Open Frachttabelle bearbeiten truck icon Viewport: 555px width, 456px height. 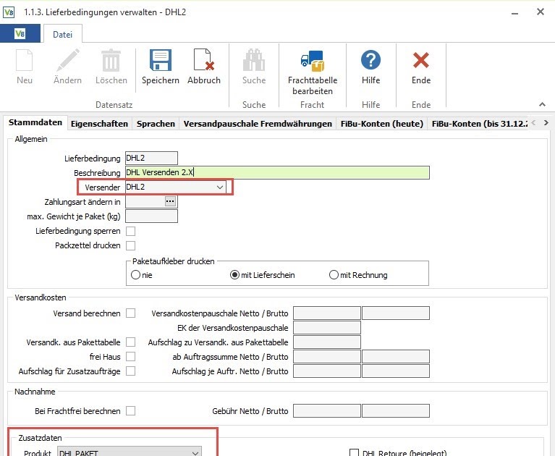point(312,61)
